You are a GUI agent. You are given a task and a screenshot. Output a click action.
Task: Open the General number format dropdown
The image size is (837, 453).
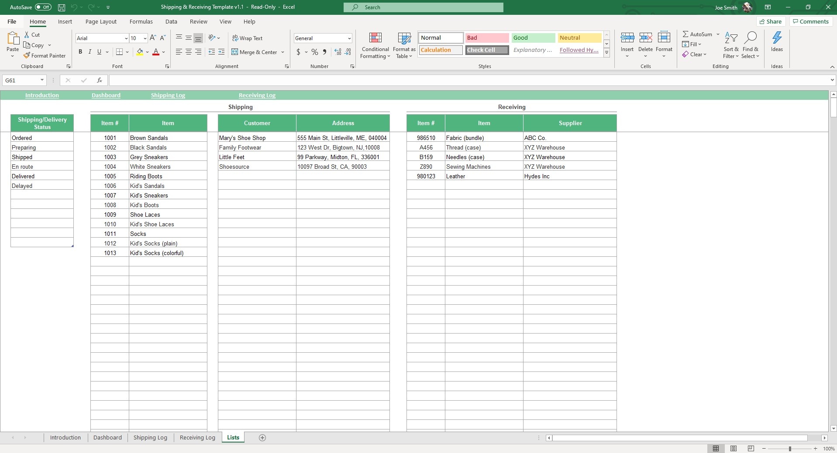pyautogui.click(x=349, y=38)
